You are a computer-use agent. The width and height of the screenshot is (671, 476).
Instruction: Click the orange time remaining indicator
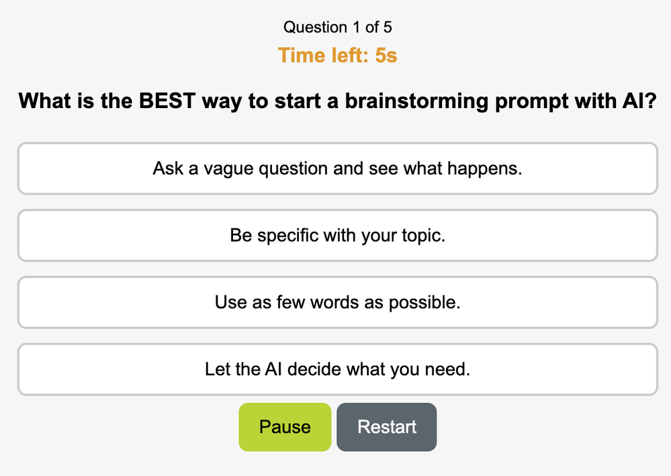[x=338, y=55]
